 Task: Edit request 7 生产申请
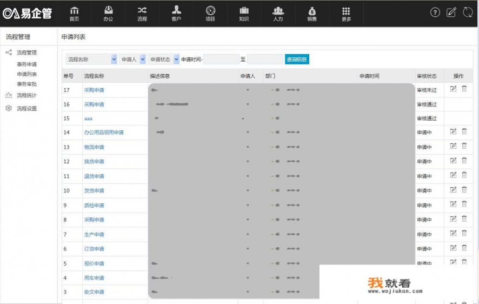453,233
